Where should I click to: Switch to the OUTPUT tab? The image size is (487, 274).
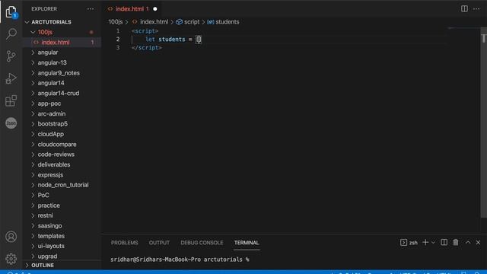(x=159, y=243)
